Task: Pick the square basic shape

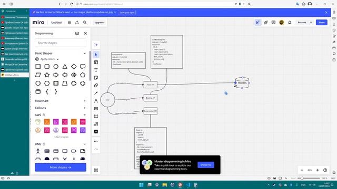Action: 38,67
